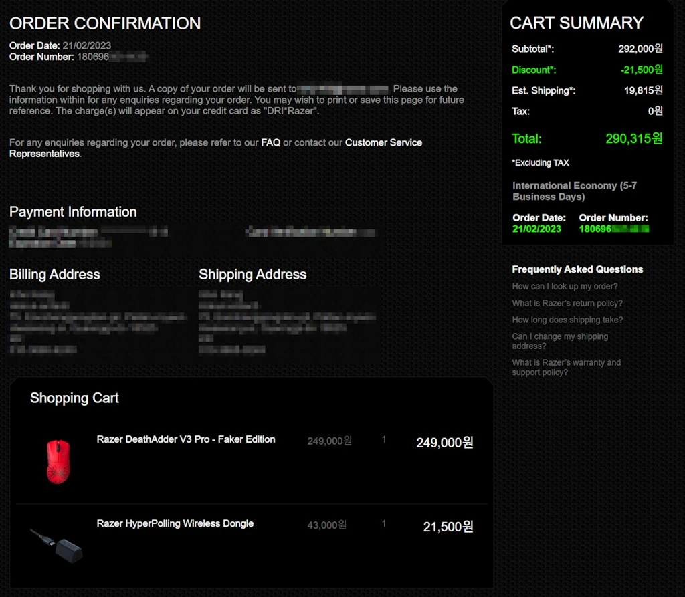Click the grey unit price 249,000원
Screen dimensions: 685x597
329,441
